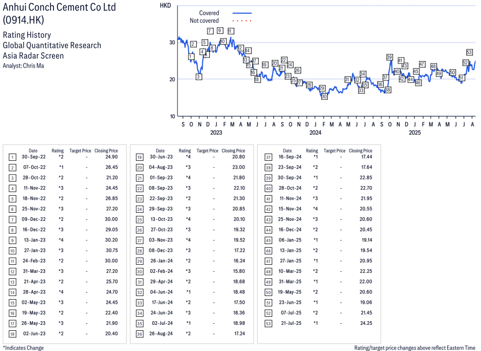Click the 2024 year label under chart
Viewport: 481px width, 351px height.
pos(315,133)
